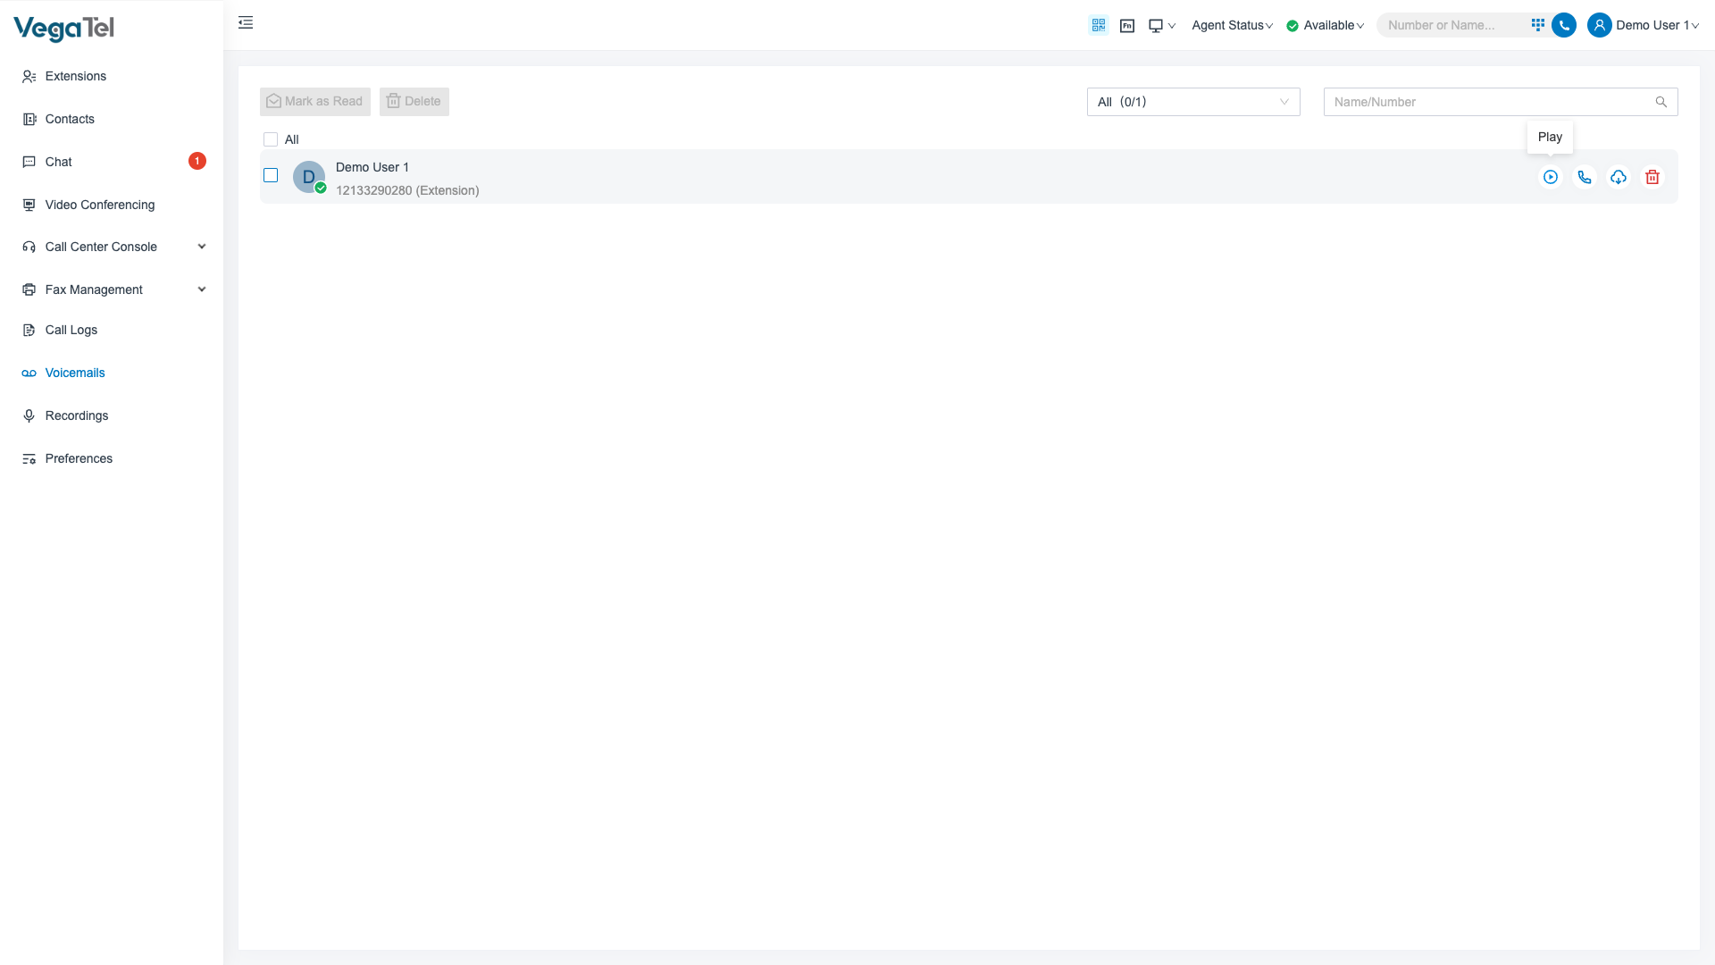Click the blue call button in header
Image resolution: width=1715 pixels, height=965 pixels.
1564,25
